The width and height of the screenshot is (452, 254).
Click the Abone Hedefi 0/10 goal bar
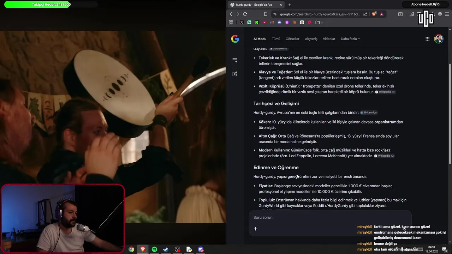(x=425, y=4)
